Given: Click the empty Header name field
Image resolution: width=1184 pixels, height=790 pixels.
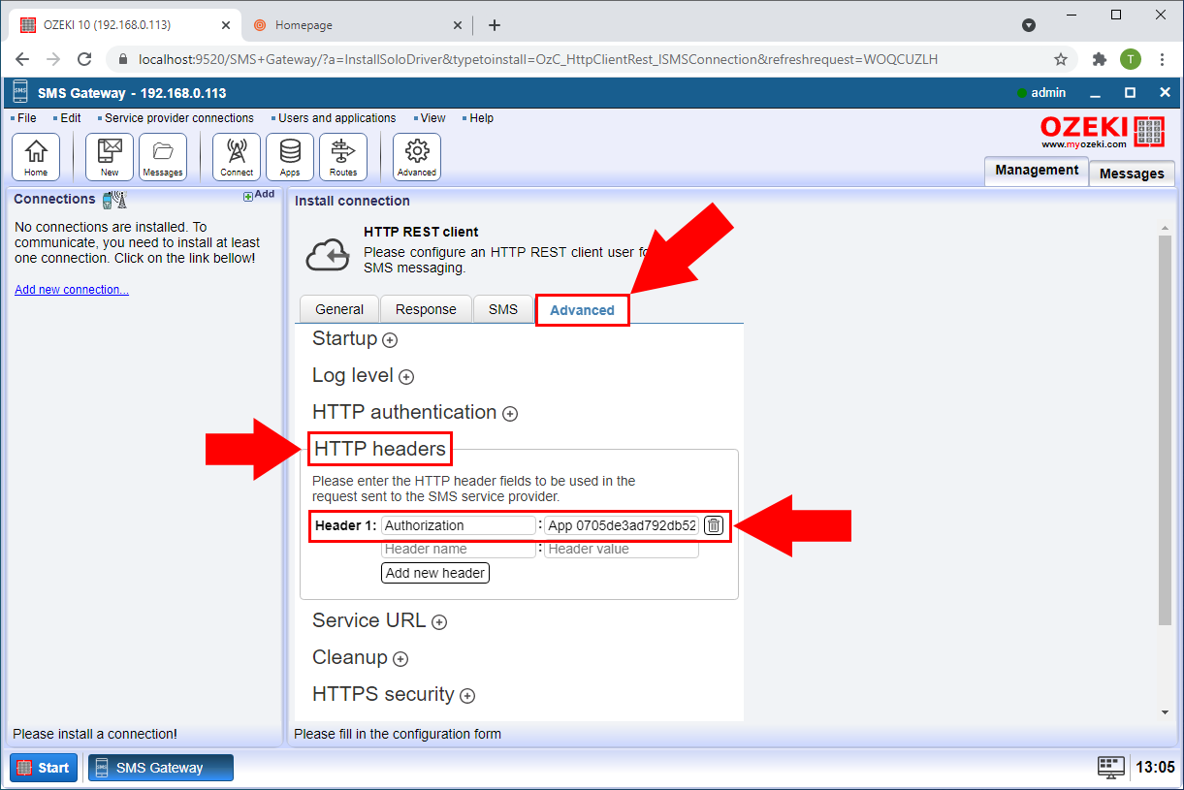Looking at the screenshot, I should 459,550.
